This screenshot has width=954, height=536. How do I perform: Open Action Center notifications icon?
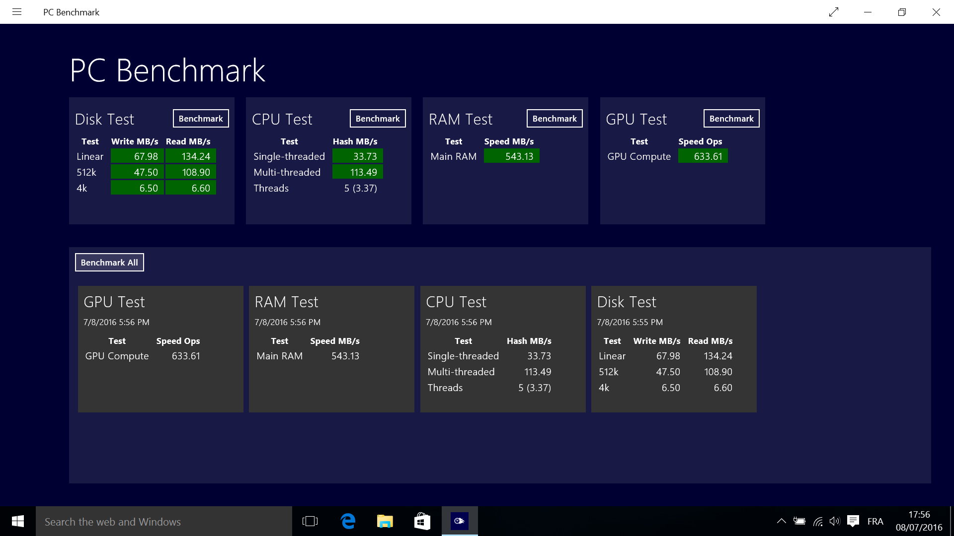point(853,521)
